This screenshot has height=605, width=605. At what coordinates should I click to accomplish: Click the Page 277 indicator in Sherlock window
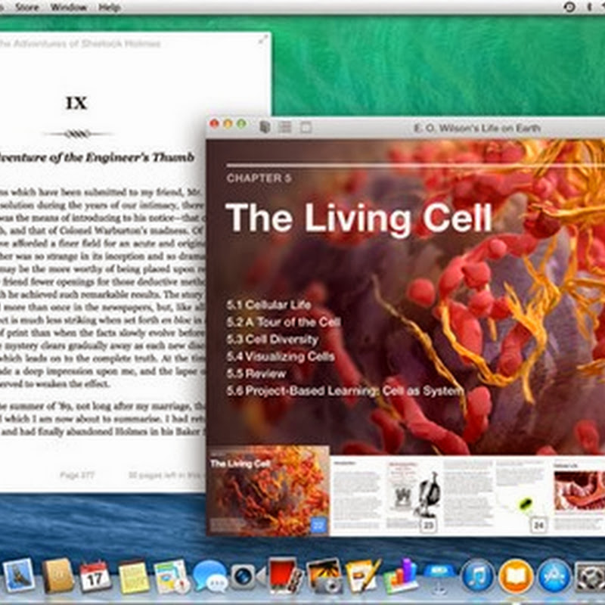(x=77, y=475)
